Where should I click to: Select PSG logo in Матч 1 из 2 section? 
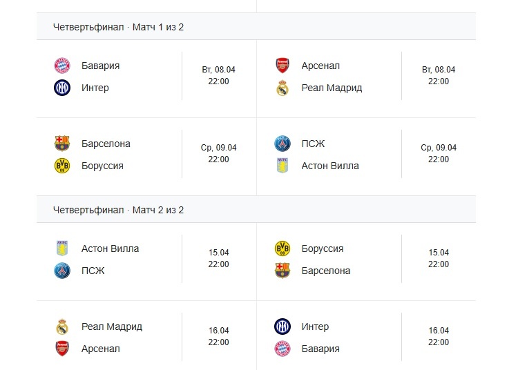282,144
